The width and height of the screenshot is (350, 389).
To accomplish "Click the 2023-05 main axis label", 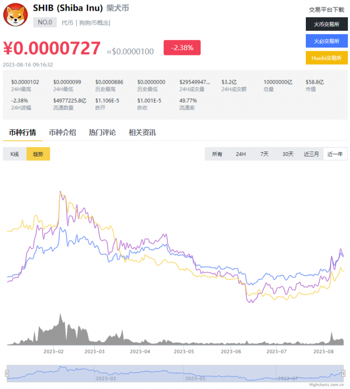I will point(184,352).
